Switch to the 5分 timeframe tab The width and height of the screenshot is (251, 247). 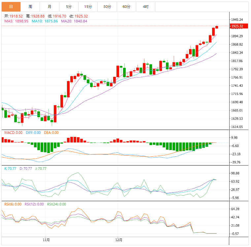click(69, 7)
